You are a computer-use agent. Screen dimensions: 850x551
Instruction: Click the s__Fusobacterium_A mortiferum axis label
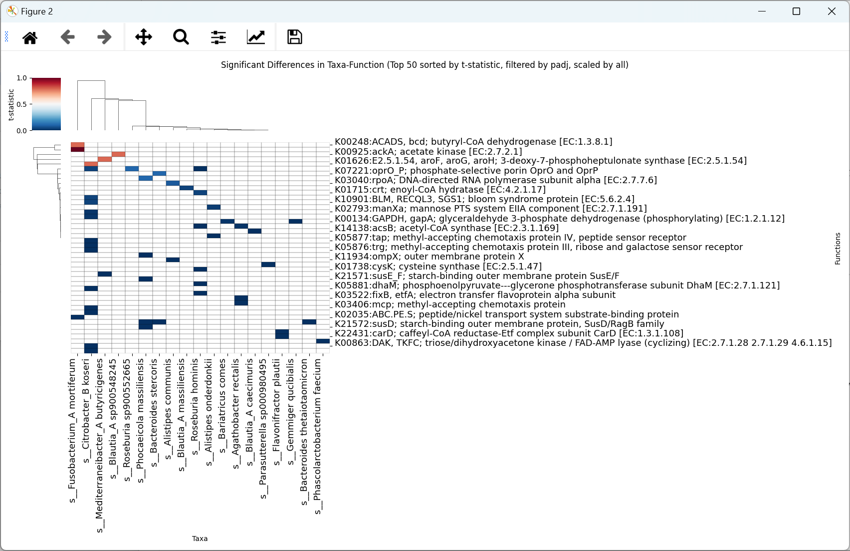tap(72, 430)
